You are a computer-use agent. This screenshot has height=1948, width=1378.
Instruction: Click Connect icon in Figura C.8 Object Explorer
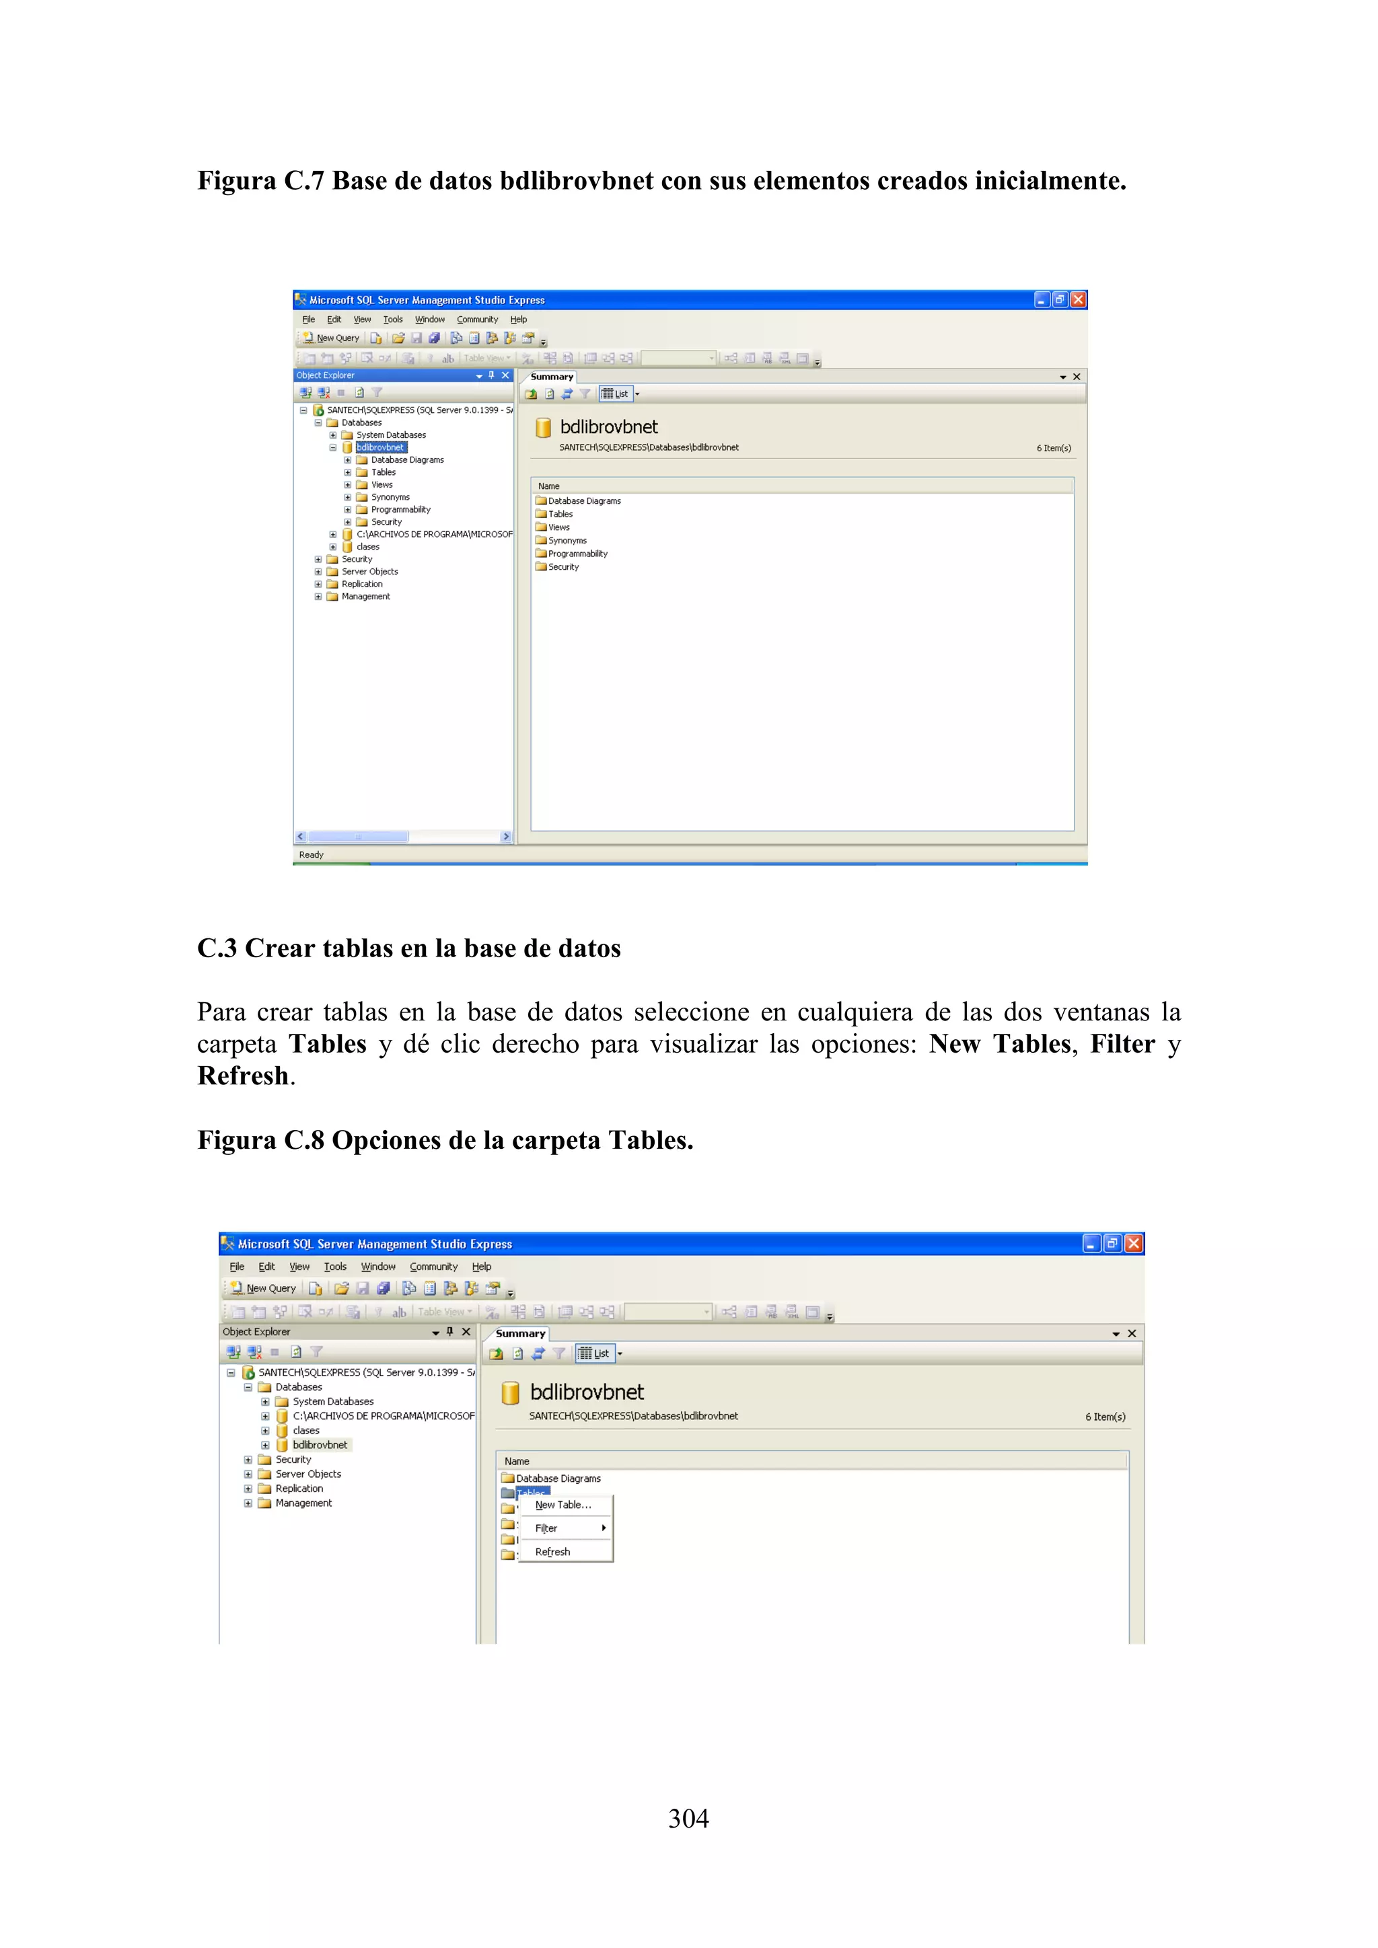click(233, 1353)
